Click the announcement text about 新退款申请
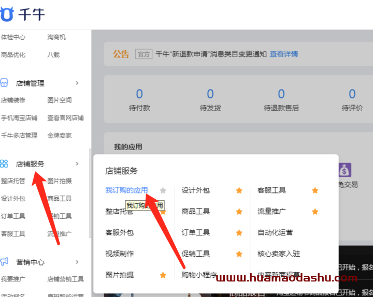 click(x=211, y=54)
